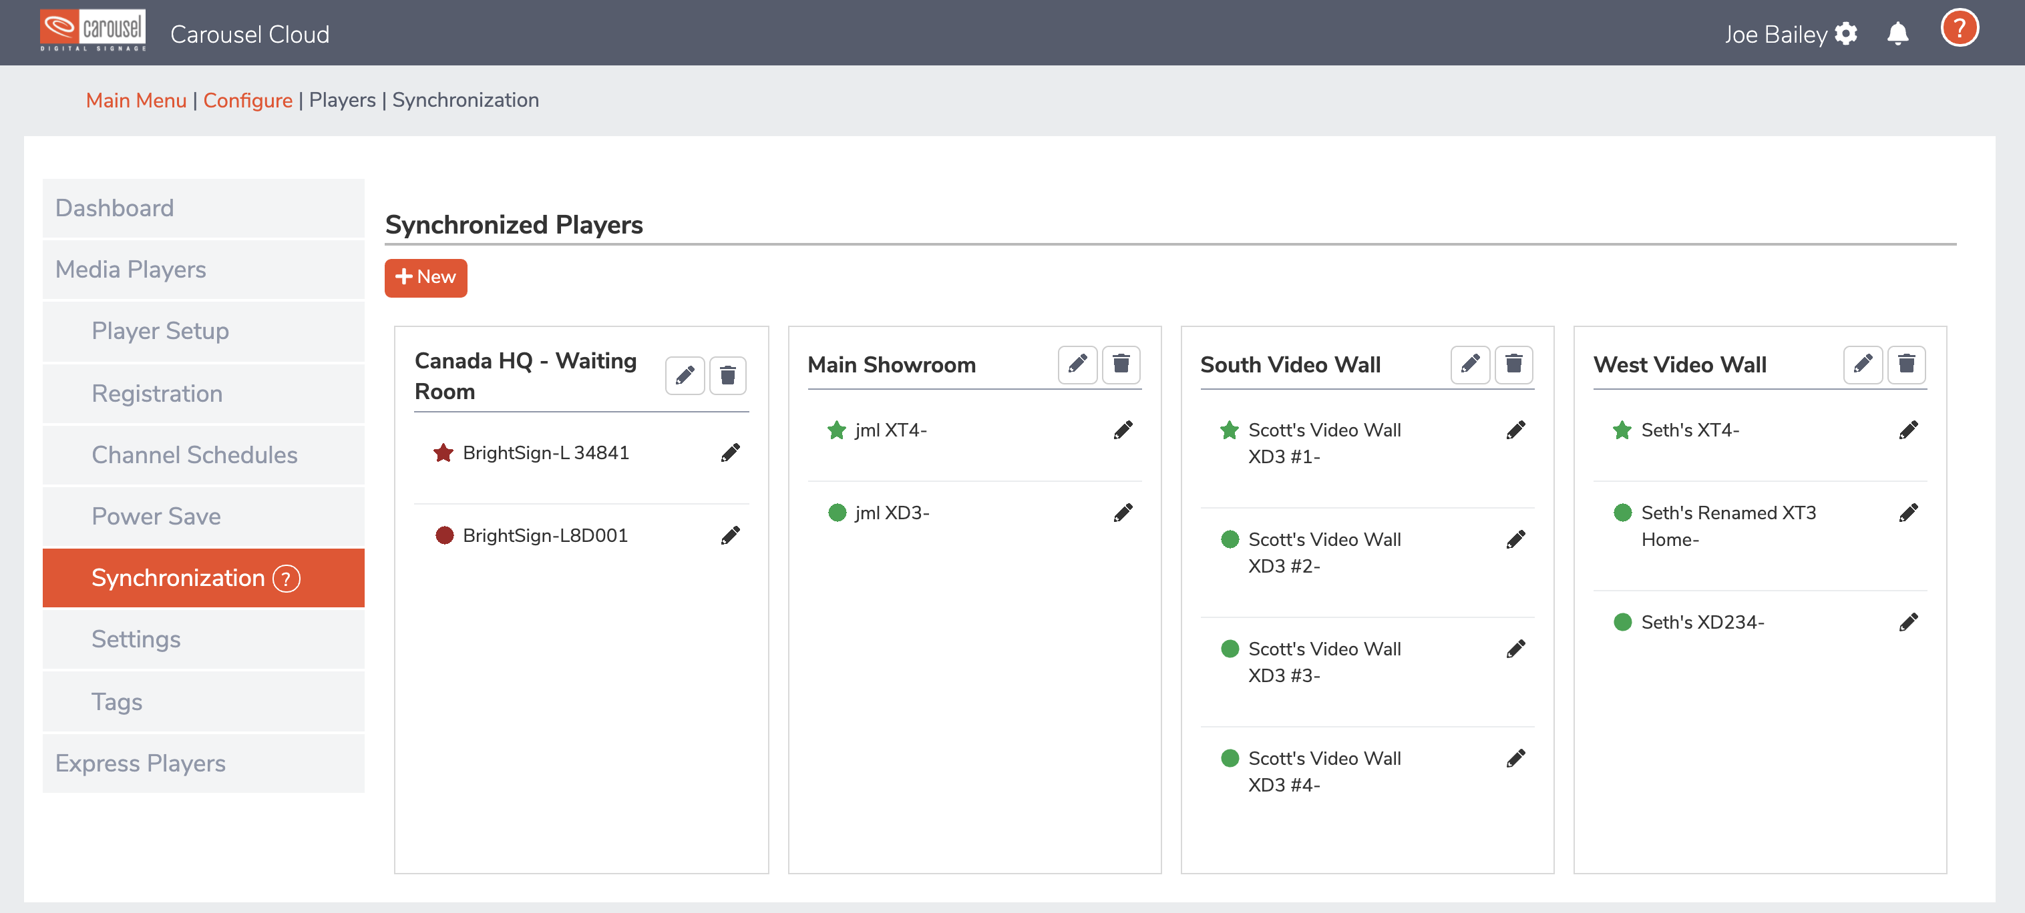2025x913 pixels.
Task: Go to Main Menu breadcrumb link
Action: [136, 100]
